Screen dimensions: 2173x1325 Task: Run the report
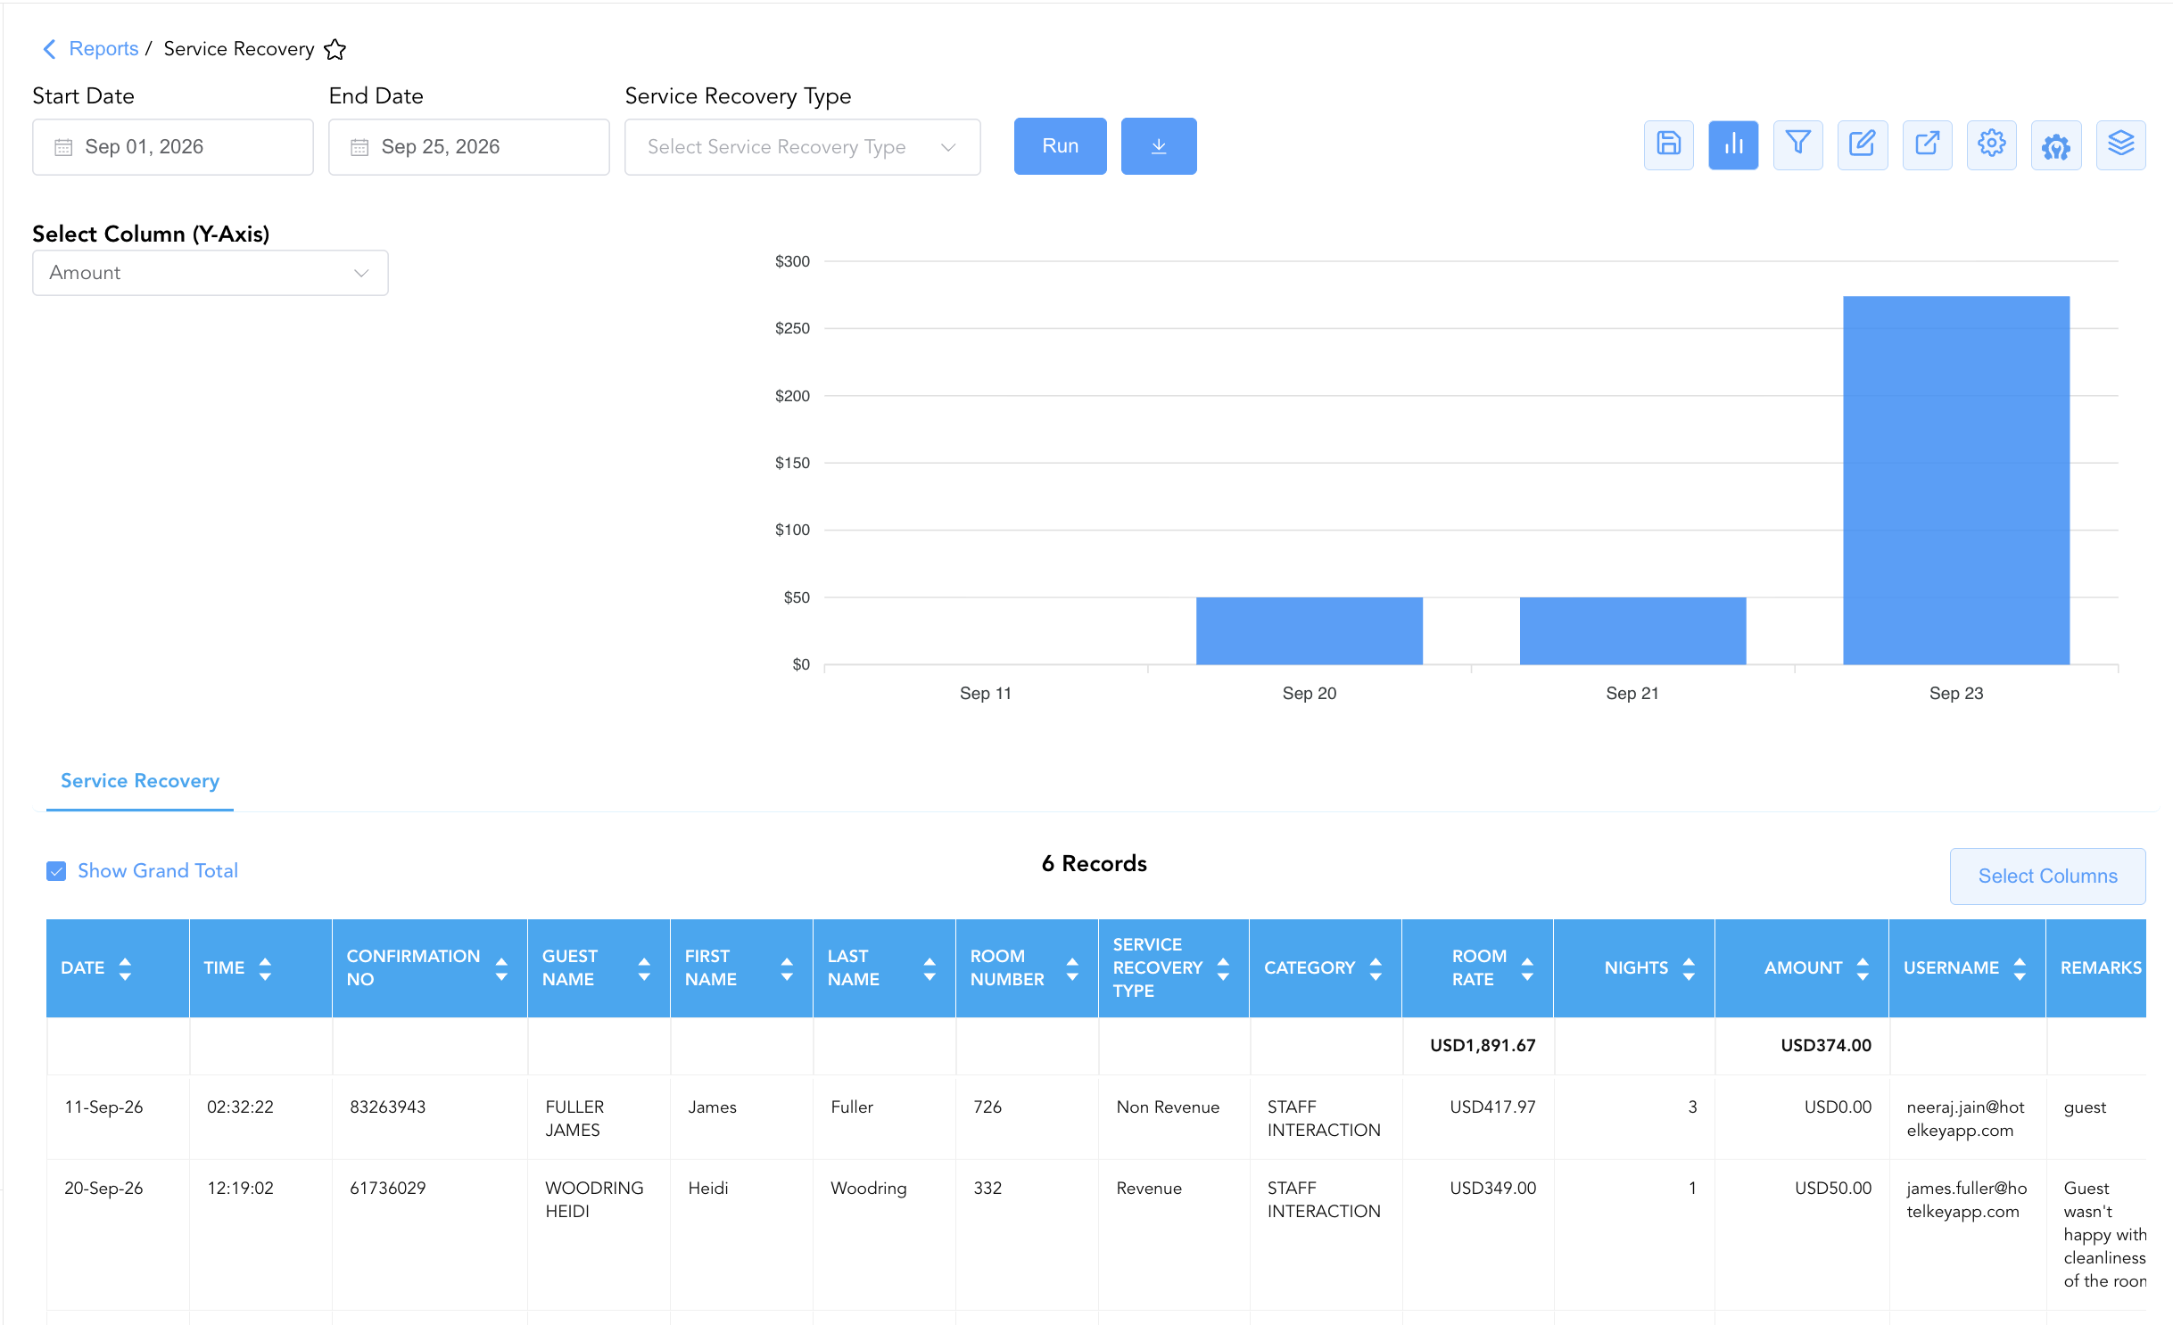[1060, 146]
